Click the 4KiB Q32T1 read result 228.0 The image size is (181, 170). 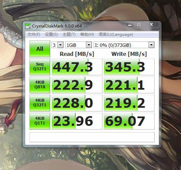pos(77,103)
